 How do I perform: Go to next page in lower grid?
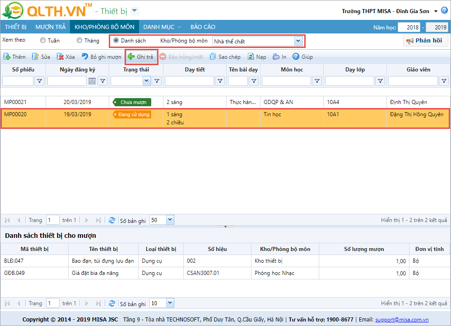(86, 303)
